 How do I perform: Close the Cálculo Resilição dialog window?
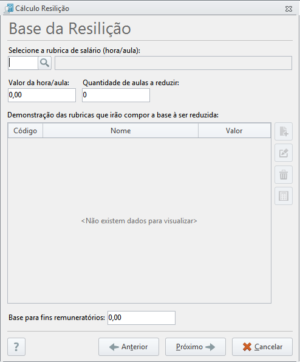coord(288,9)
